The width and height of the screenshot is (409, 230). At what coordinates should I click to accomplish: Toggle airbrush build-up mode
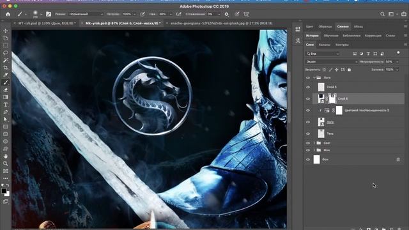click(x=179, y=14)
